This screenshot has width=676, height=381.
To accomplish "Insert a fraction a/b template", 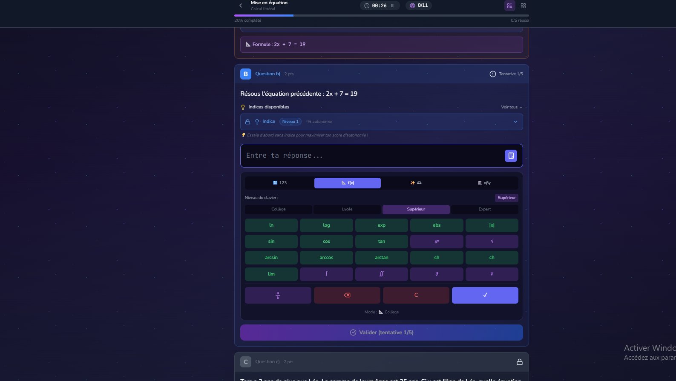I will click(x=278, y=295).
